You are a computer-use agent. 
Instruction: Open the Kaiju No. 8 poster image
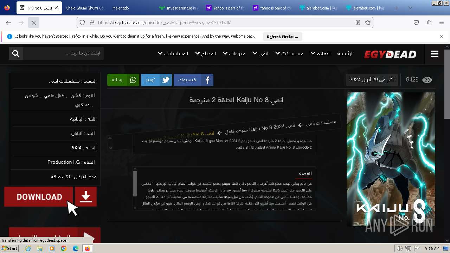coord(391,159)
